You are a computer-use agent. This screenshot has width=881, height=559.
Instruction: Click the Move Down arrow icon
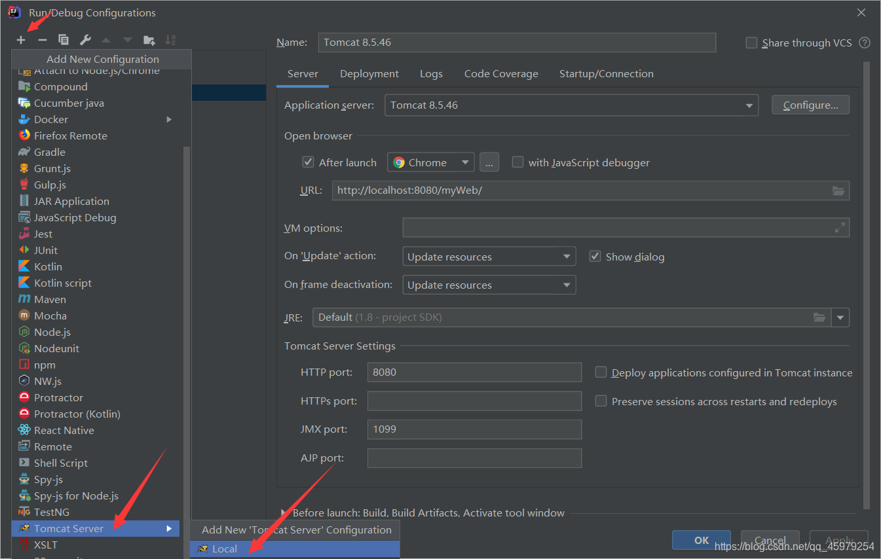(128, 40)
